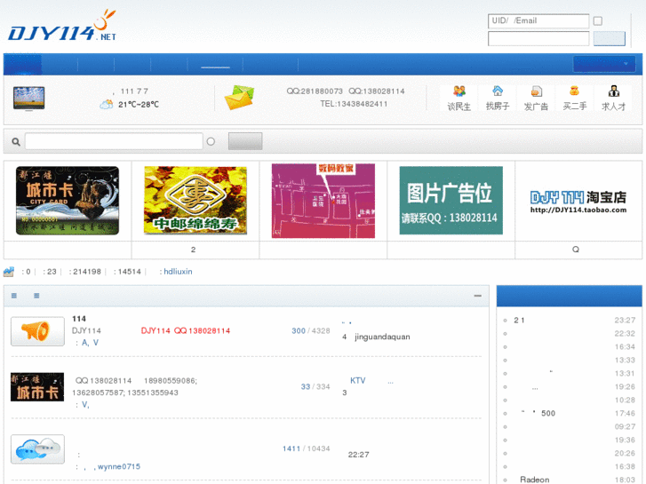Image resolution: width=646 pixels, height=484 pixels.
Task: Open the wynne0715 moderator link
Action: pos(119,467)
